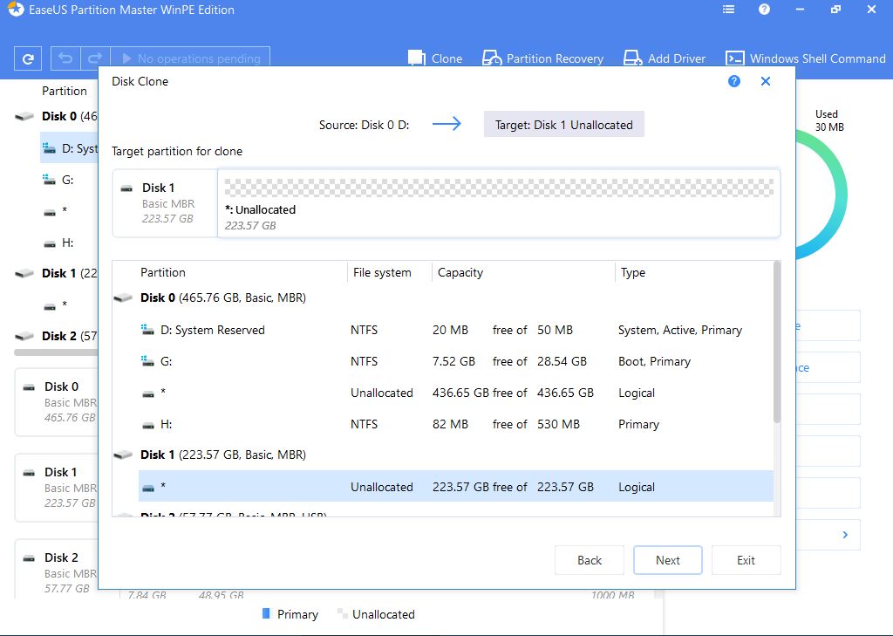Open Partition Recovery
The width and height of the screenshot is (893, 636).
tap(542, 58)
